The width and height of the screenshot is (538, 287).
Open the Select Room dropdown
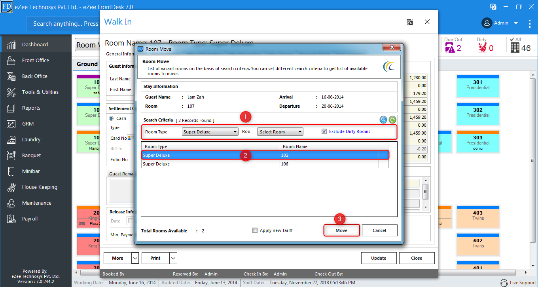(280, 132)
